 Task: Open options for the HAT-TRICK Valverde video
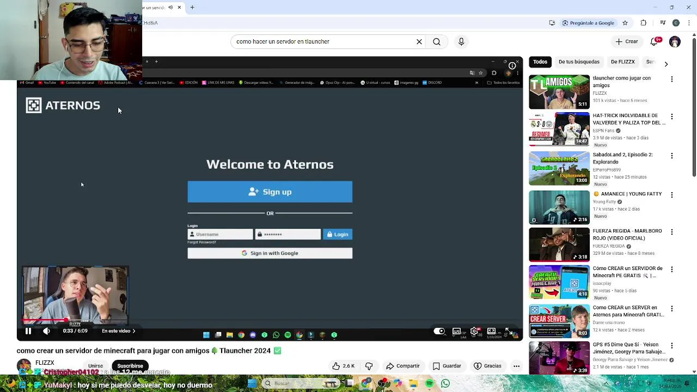(x=671, y=117)
